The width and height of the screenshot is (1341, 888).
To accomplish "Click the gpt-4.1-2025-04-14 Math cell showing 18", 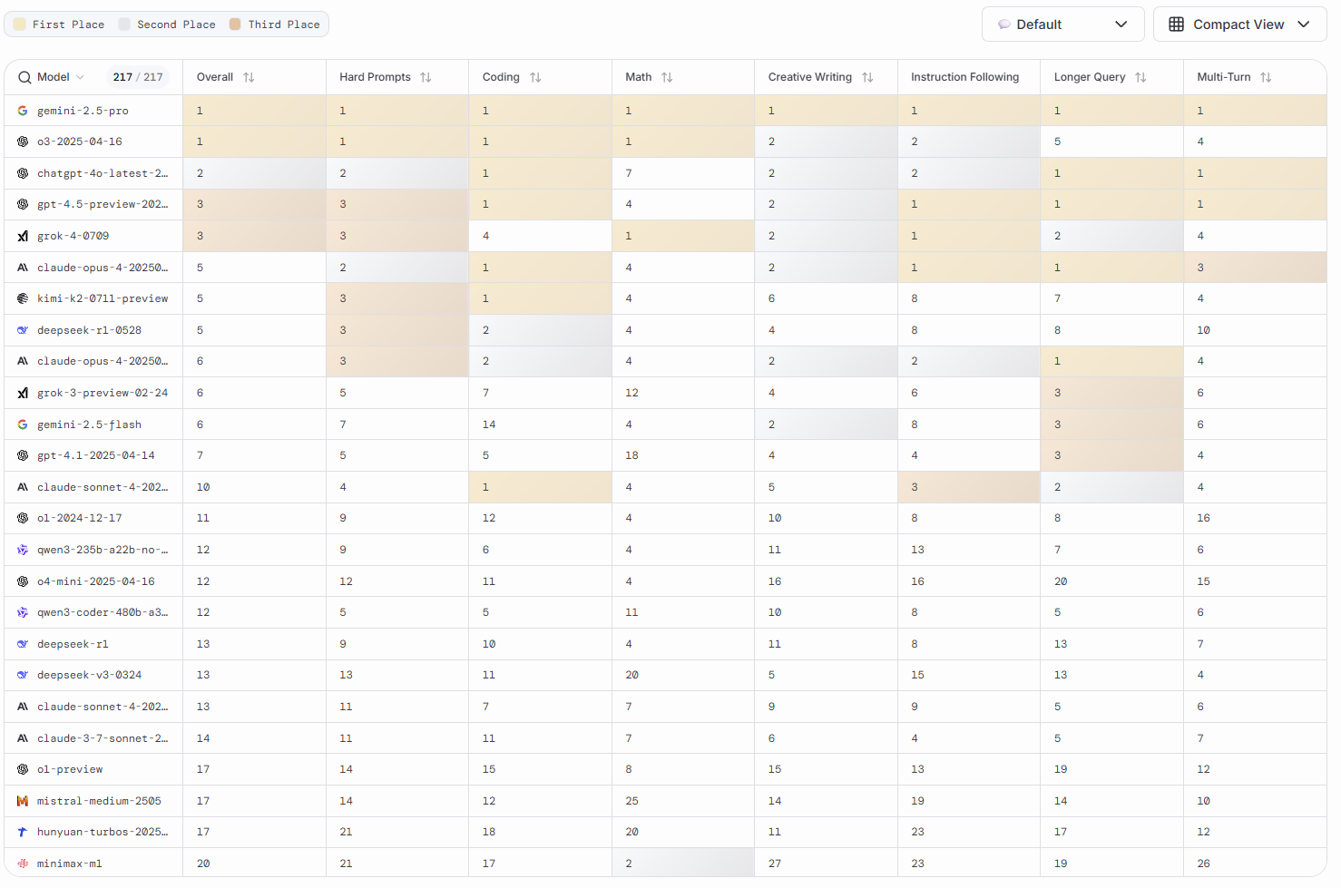I will (x=683, y=455).
